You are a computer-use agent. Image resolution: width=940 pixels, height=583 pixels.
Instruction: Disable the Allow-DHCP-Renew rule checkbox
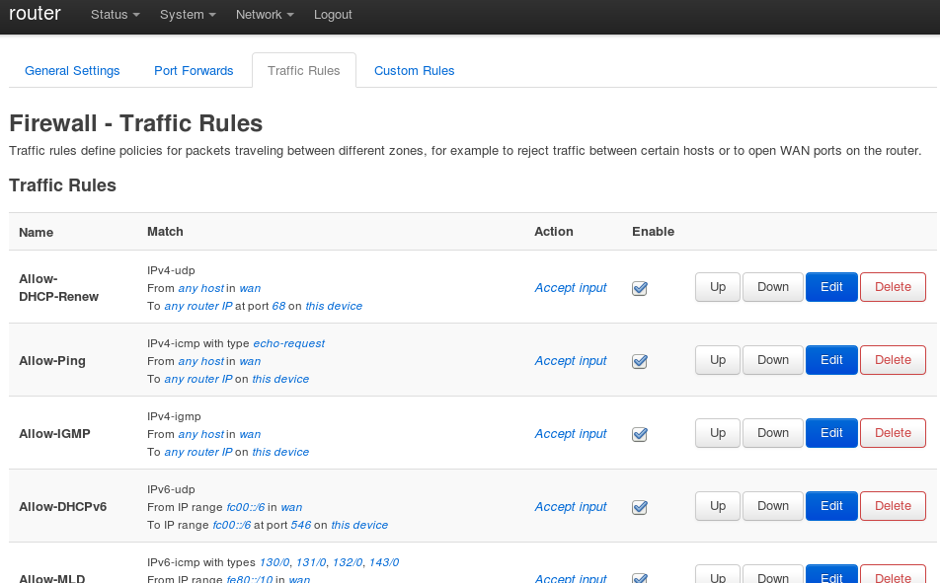tap(640, 288)
